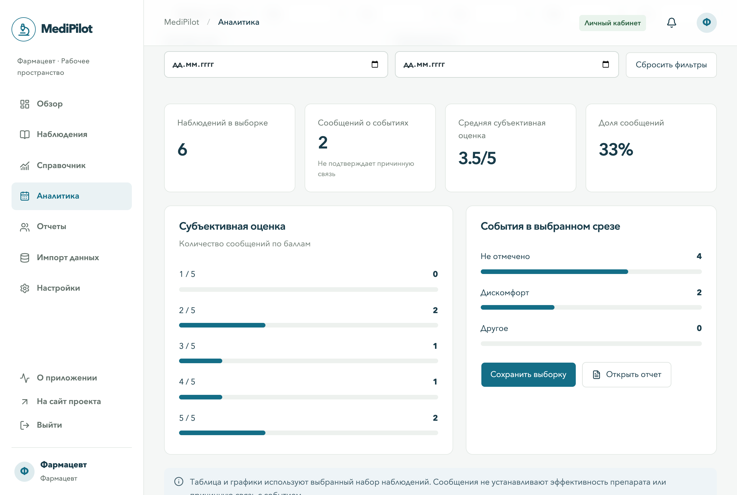Click the Сообщений о событиях card
The width and height of the screenshot is (737, 495).
(x=370, y=148)
